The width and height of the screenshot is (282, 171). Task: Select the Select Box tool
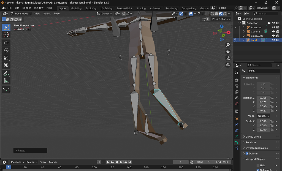(6, 27)
